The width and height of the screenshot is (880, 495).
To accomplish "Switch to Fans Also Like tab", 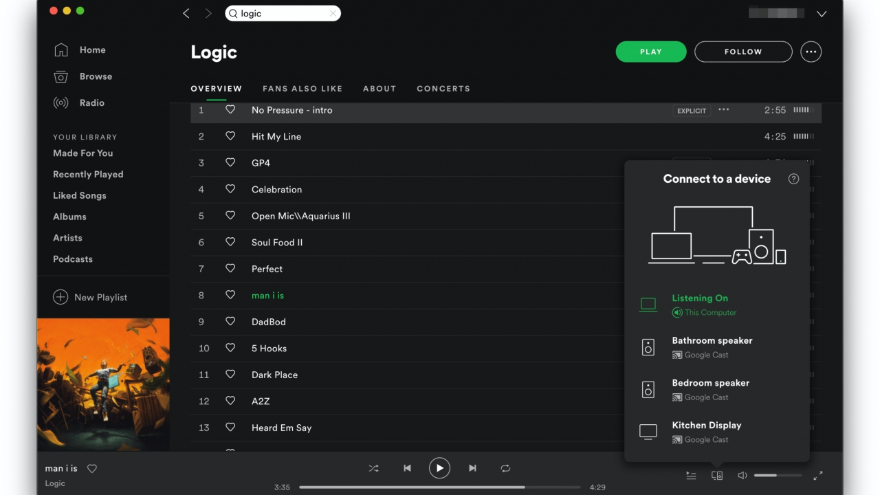I will coord(302,89).
